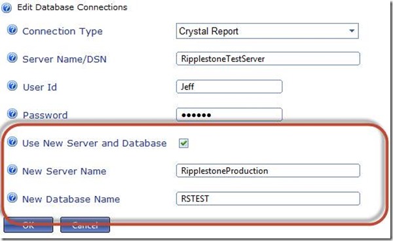This screenshot has height=241, width=393.
Task: Click the New Database Name field RSTEST
Action: point(268,199)
